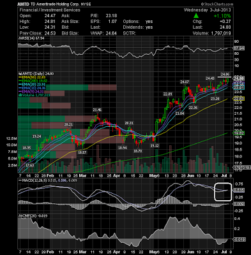This screenshot has height=255, width=251.
Task: Click the '24.07' peak price annotation
Action: coord(185,82)
